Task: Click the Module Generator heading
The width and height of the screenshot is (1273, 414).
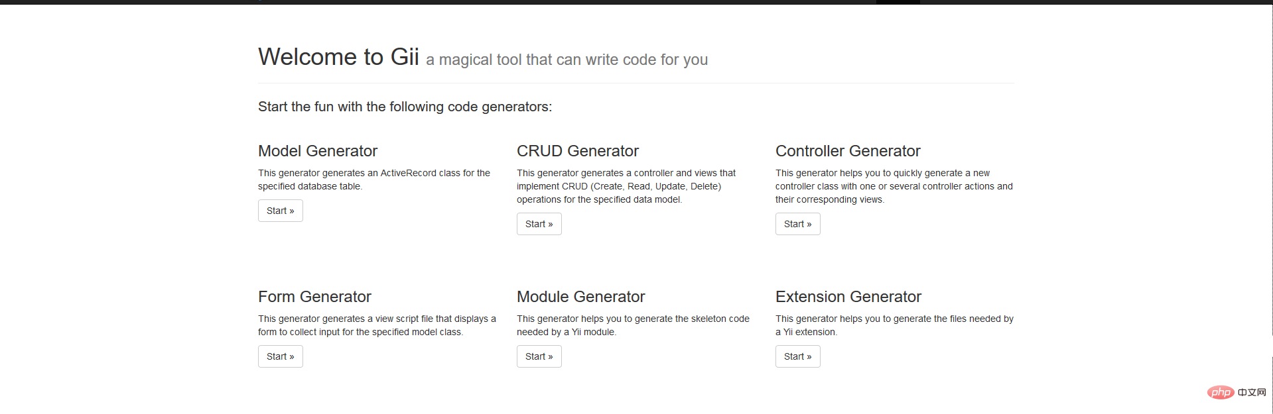Action: 580,297
